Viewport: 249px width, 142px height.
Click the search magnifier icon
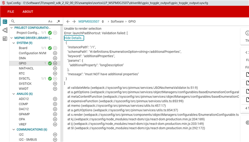13,21
